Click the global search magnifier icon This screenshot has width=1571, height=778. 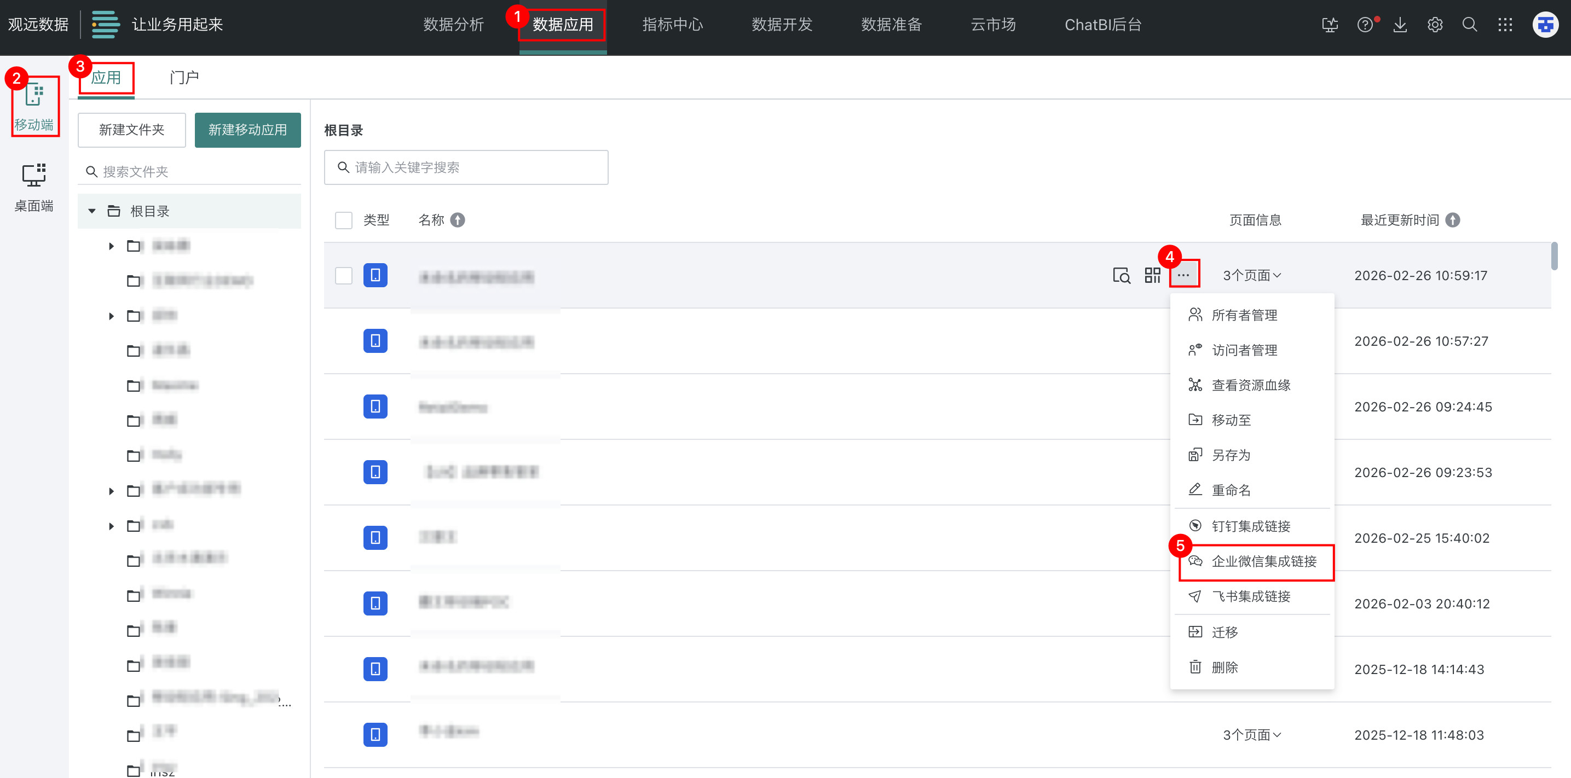[x=1470, y=25]
